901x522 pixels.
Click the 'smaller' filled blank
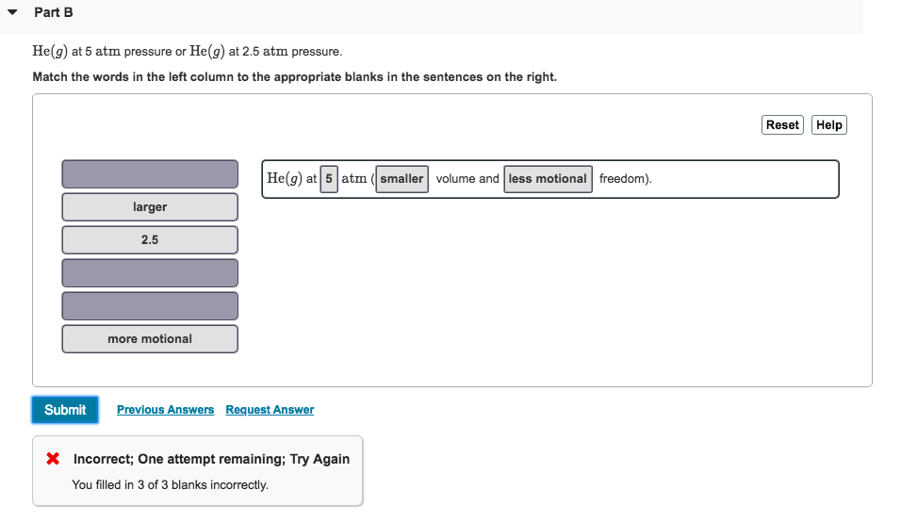tap(401, 179)
